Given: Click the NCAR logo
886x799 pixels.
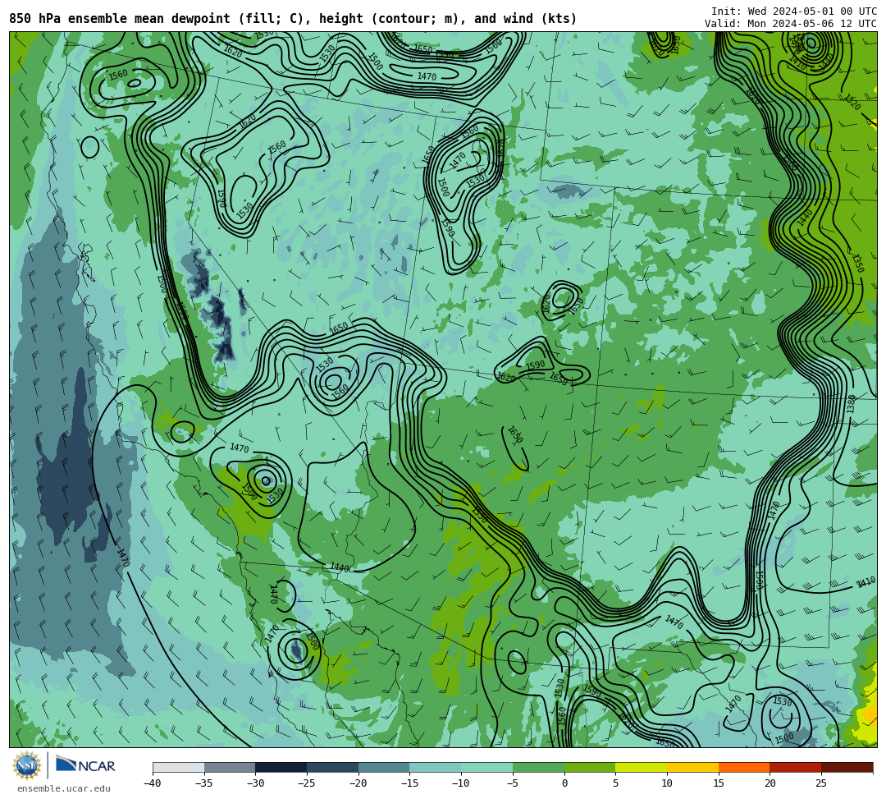Looking at the screenshot, I should coord(85,765).
